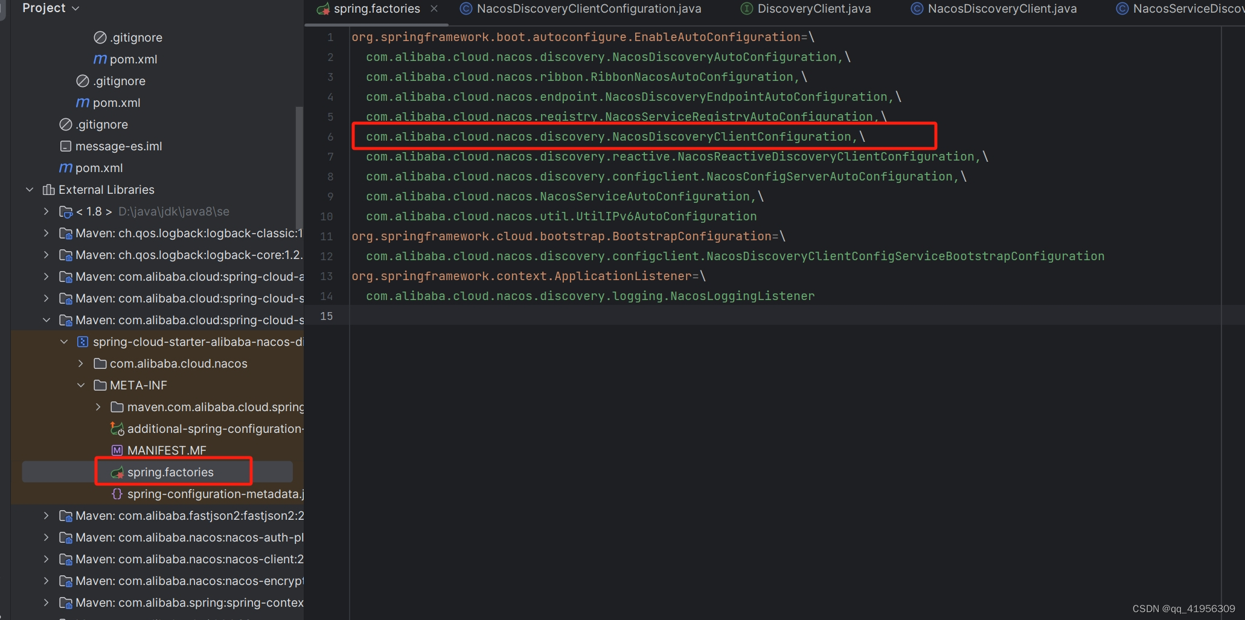This screenshot has height=620, width=1245.
Task: Click UtilIPv6AutoConfiguration on line 10
Action: (666, 216)
